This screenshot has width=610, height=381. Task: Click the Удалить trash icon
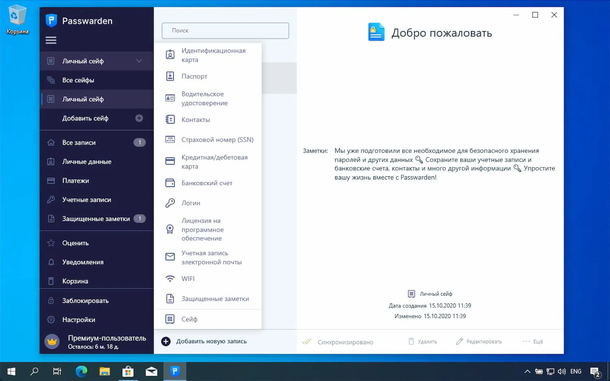tap(412, 341)
